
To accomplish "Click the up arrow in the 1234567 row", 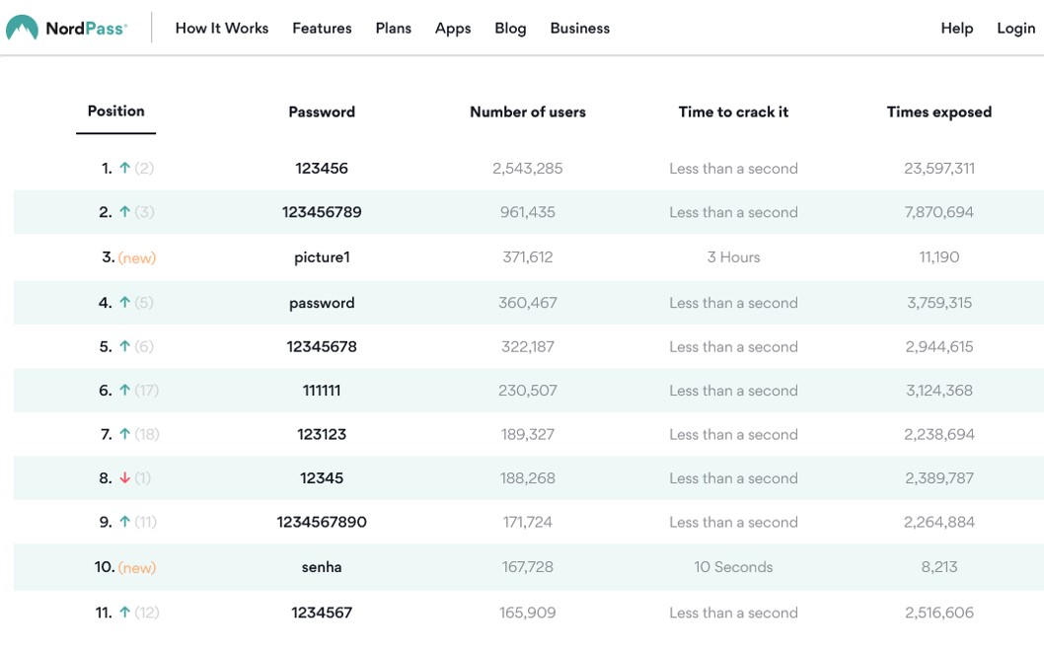I will click(124, 613).
